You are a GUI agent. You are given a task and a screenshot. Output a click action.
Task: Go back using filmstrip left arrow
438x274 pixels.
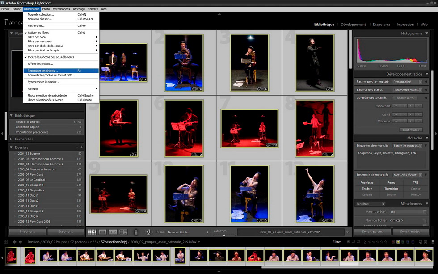point(14,242)
